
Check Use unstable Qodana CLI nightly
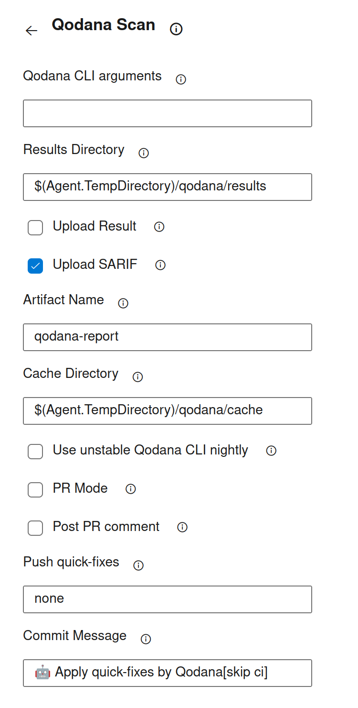point(35,452)
